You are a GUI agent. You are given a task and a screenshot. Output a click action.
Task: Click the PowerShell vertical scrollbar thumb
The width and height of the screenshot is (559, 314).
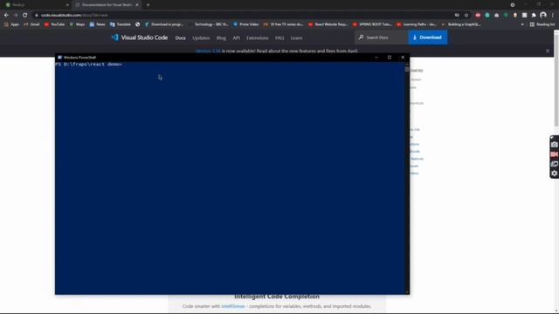407,70
